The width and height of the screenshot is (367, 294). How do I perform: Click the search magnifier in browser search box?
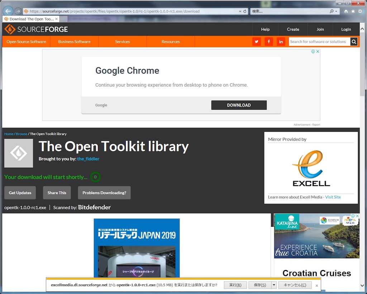pyautogui.click(x=332, y=11)
